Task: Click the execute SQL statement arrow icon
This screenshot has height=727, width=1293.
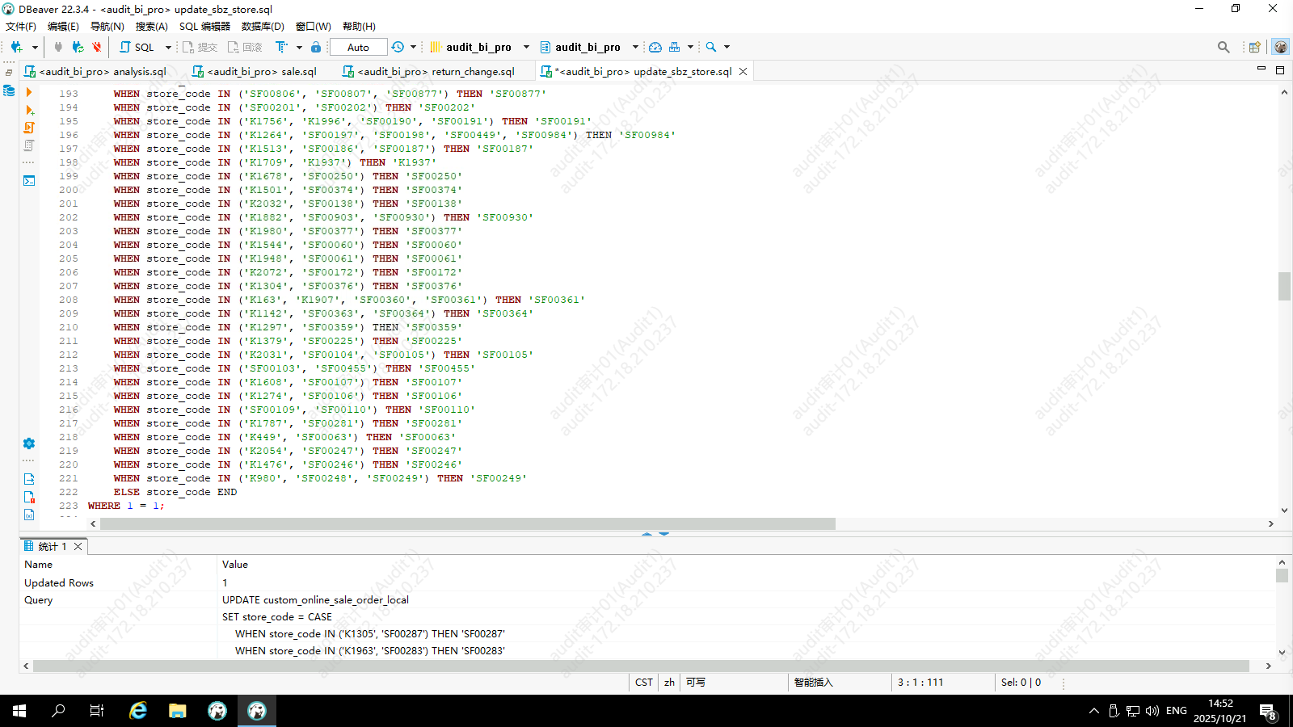Action: point(29,92)
